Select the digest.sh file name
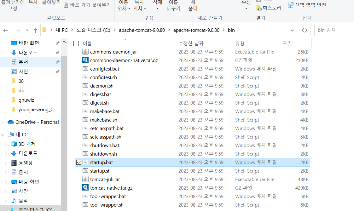Image resolution: width=354 pixels, height=211 pixels. [x=99, y=103]
